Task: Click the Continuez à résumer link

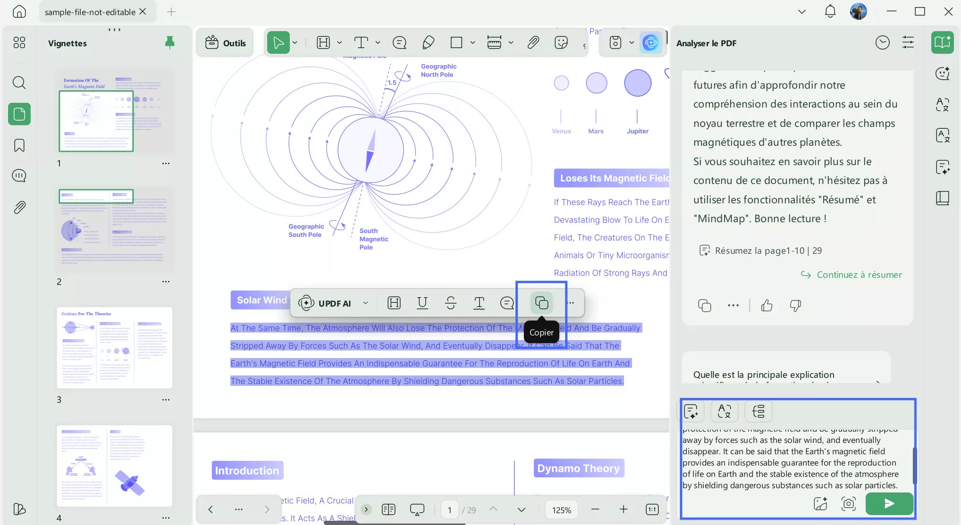Action: 859,275
